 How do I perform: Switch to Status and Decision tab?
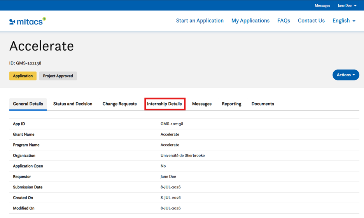pyautogui.click(x=73, y=104)
